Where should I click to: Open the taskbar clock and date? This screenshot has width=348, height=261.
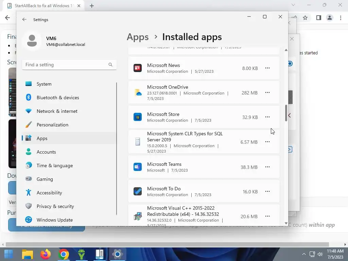coord(335,254)
